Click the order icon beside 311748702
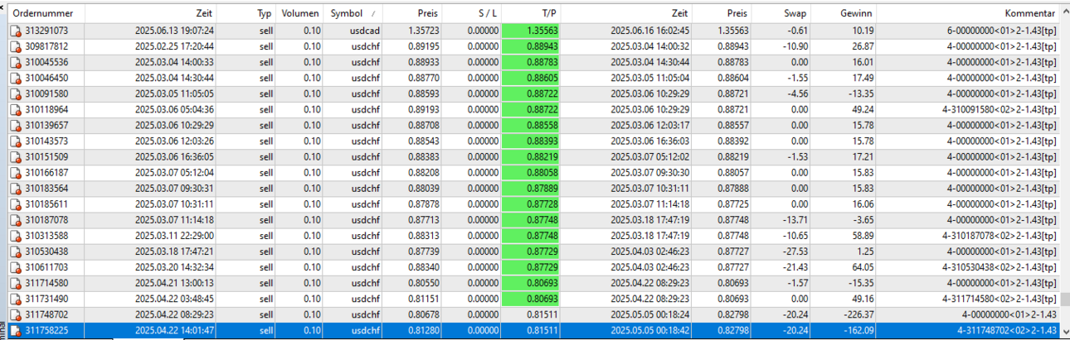The width and height of the screenshot is (1070, 340). [16, 315]
